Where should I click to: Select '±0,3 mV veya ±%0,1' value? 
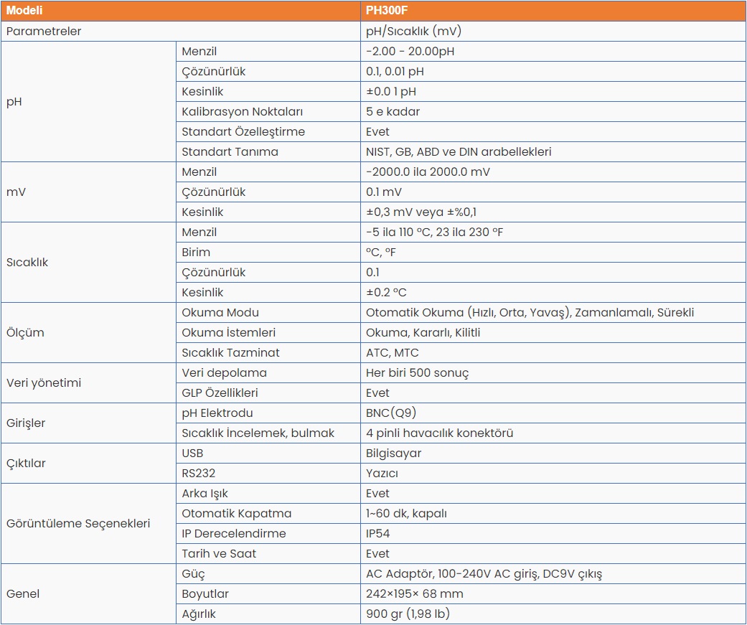click(x=421, y=212)
